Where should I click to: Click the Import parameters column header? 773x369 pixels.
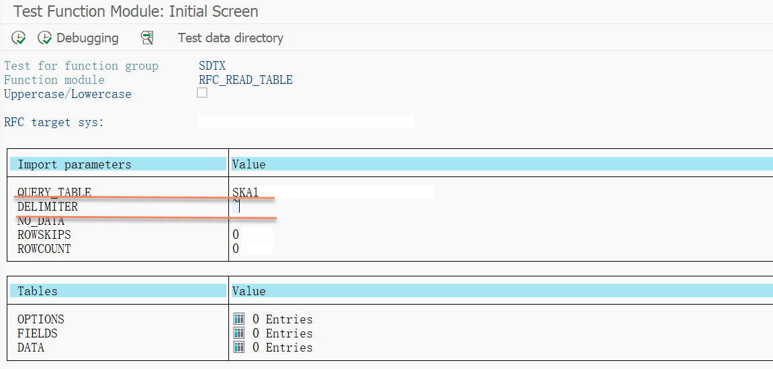118,164
